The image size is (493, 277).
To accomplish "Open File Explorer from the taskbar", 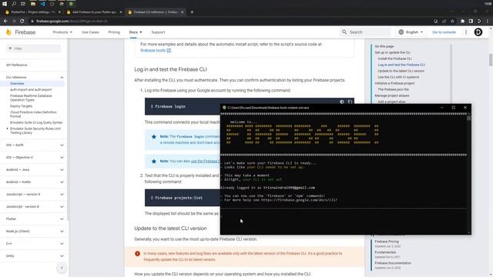I will pos(32,4).
